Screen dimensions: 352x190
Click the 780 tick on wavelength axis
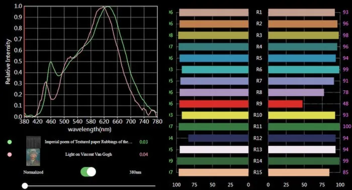tap(157, 121)
